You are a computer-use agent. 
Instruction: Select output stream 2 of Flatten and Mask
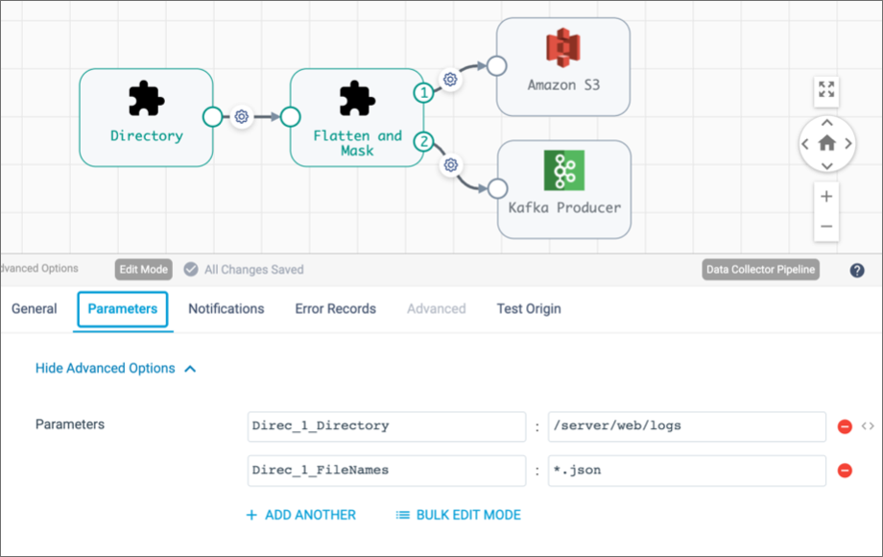[x=423, y=141]
